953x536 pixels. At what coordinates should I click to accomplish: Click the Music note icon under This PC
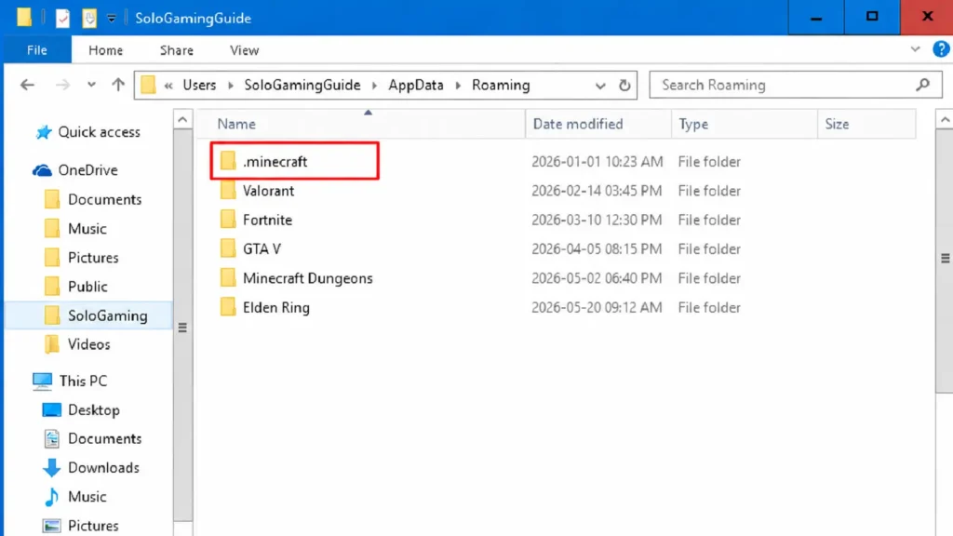(x=52, y=497)
